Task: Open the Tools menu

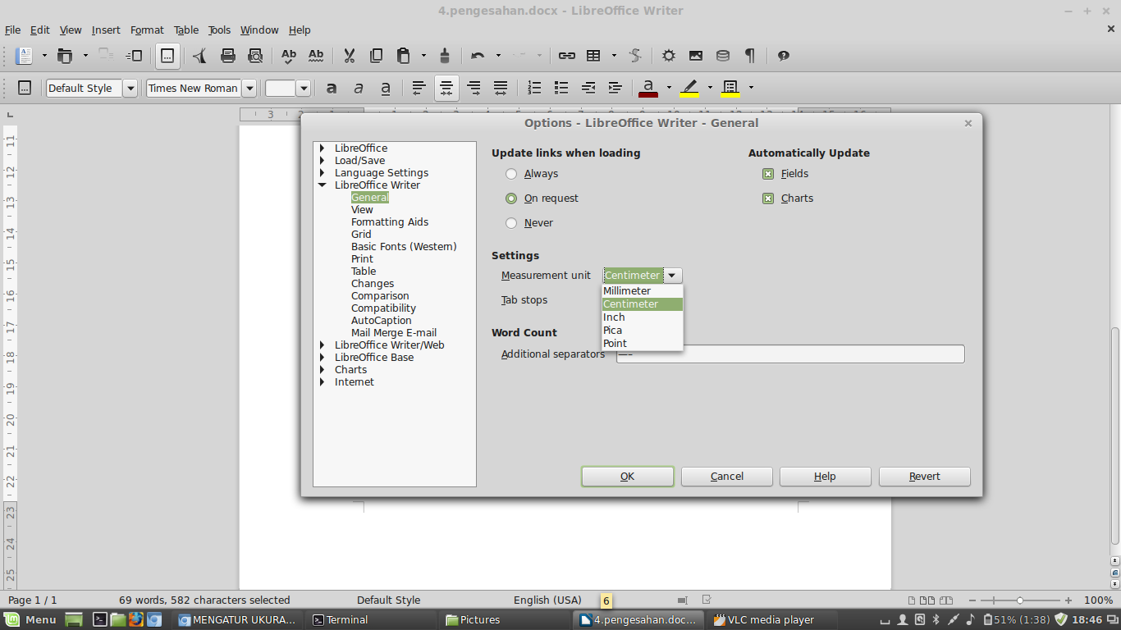Action: pyautogui.click(x=219, y=30)
